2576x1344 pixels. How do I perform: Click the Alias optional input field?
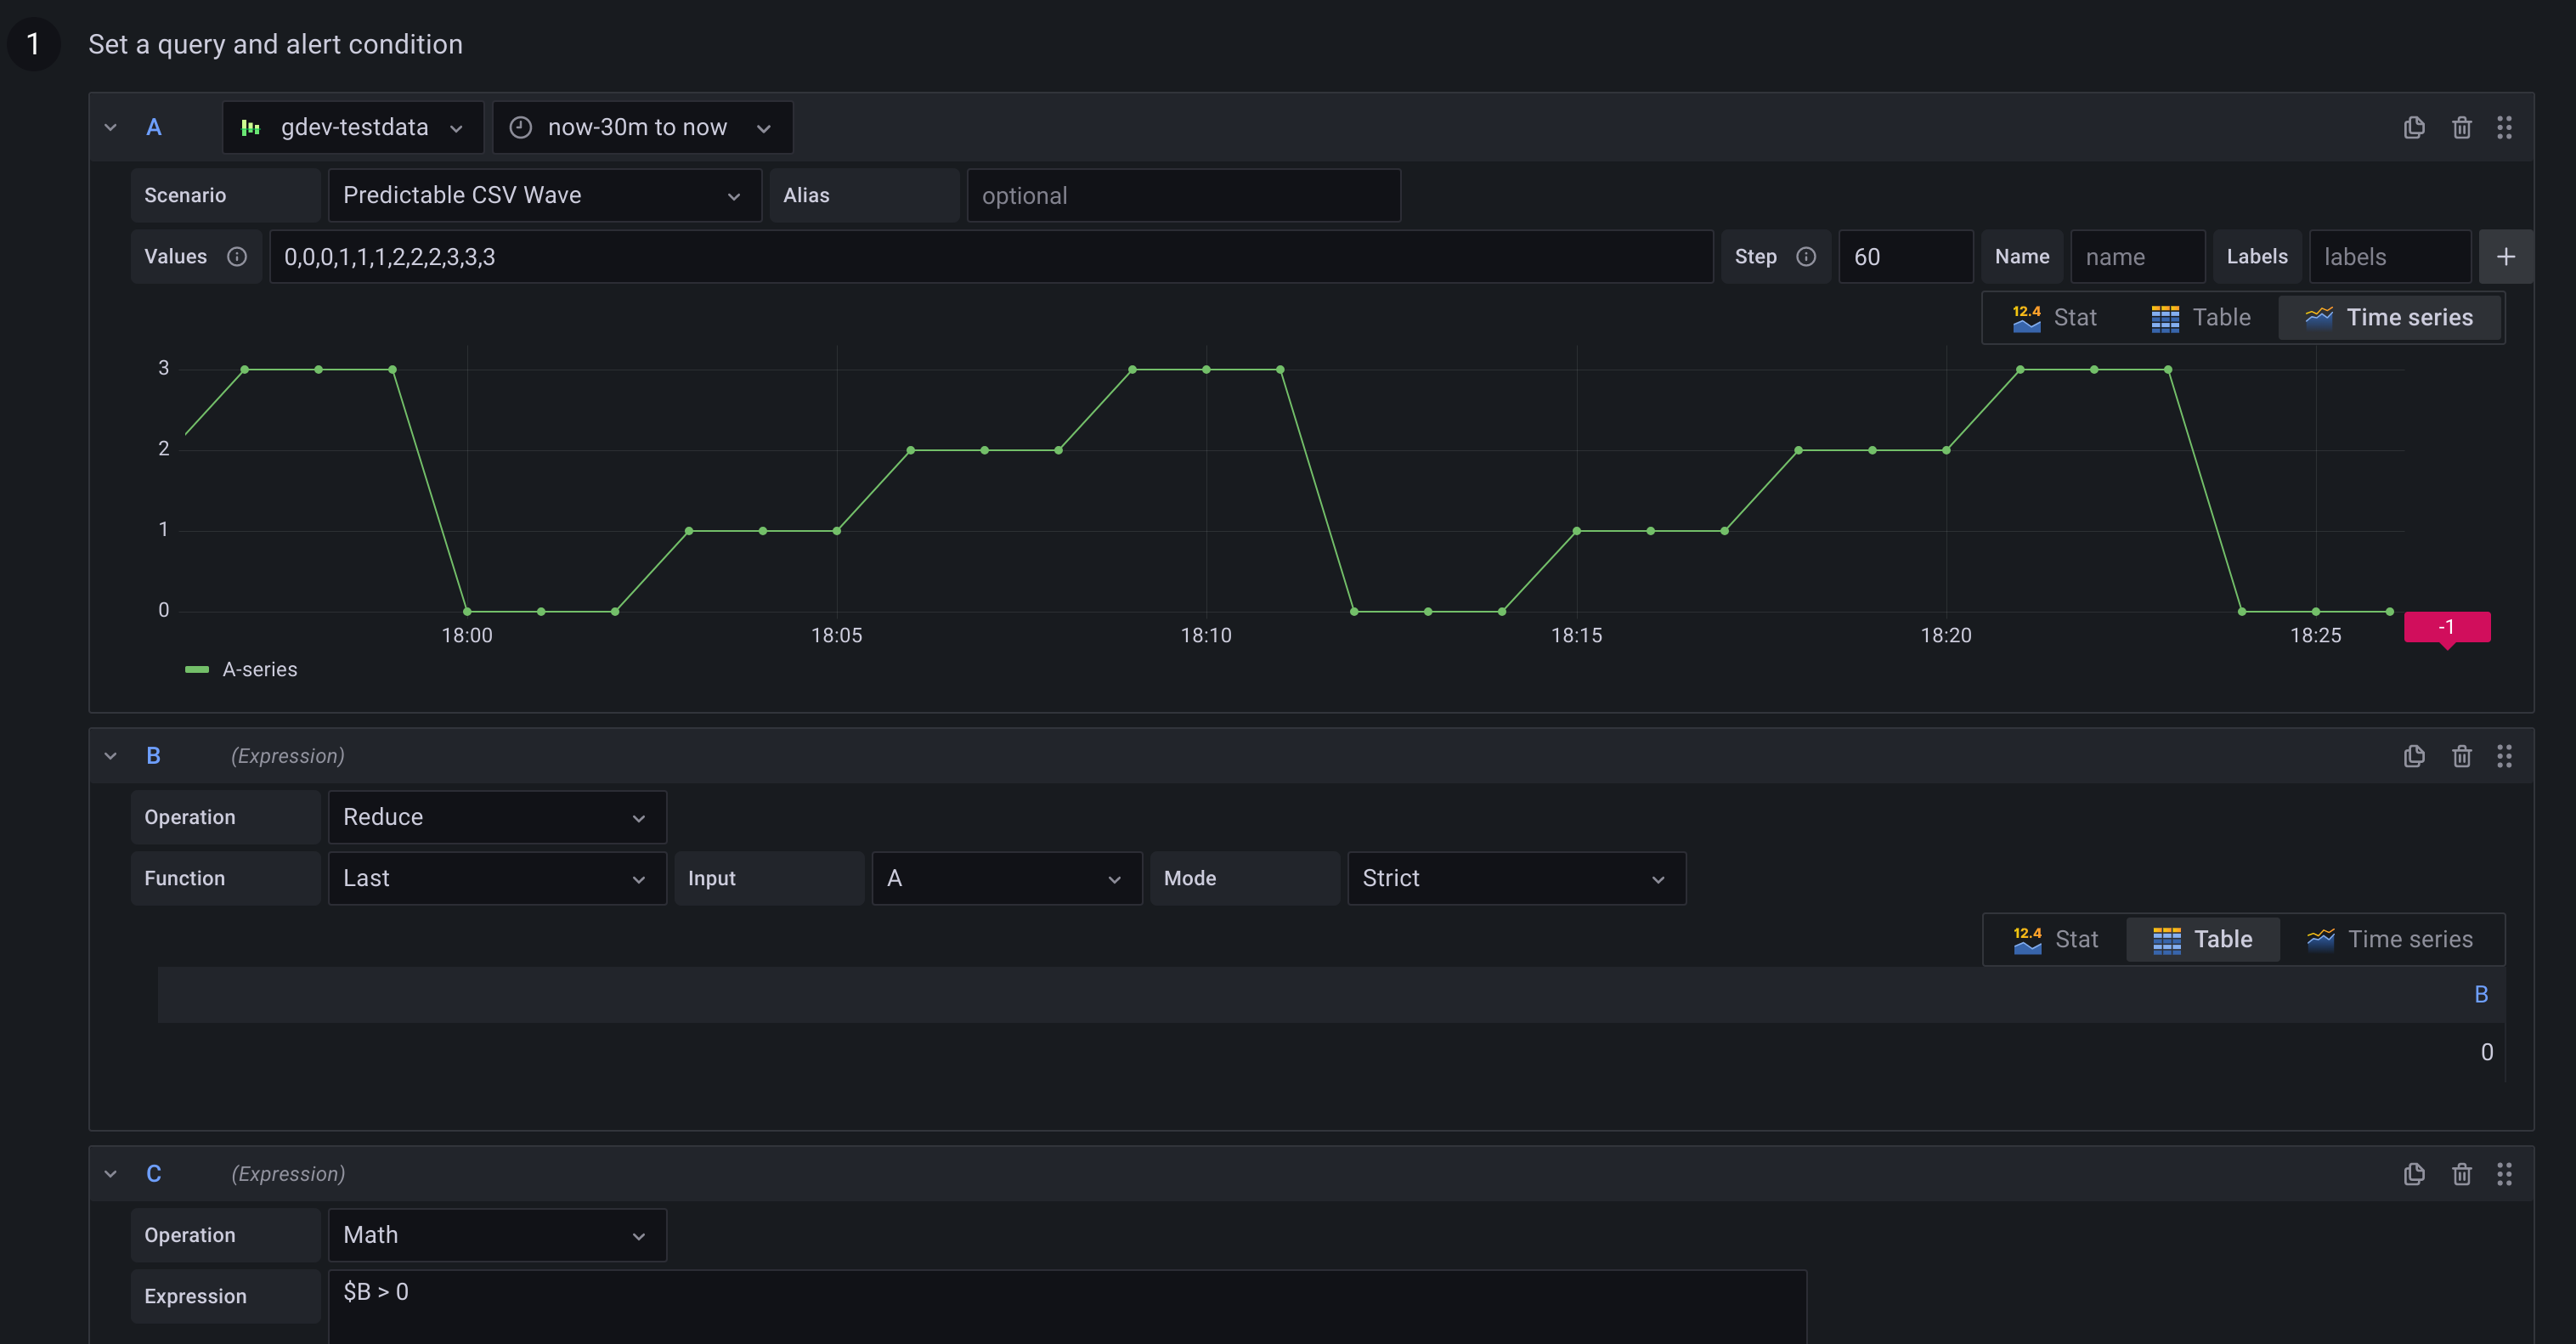click(x=1183, y=195)
